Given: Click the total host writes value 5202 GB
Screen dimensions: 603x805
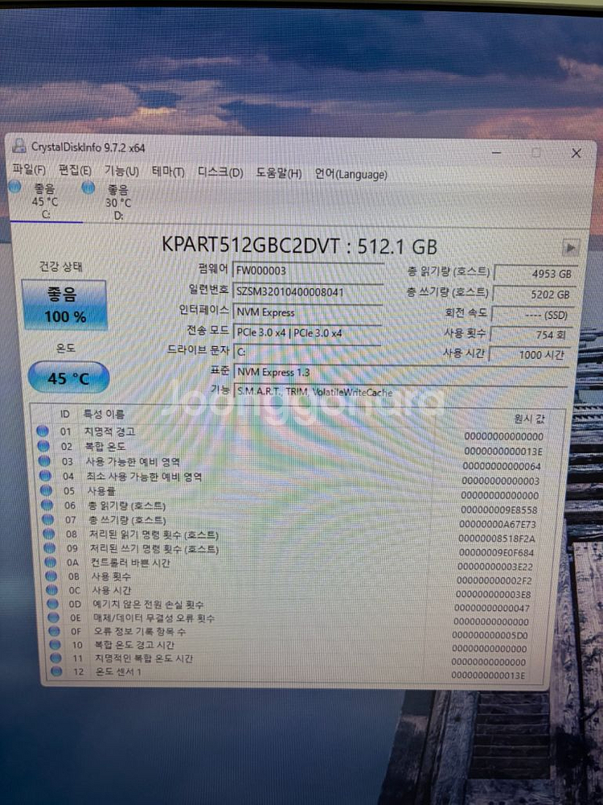Looking at the screenshot, I should 534,295.
